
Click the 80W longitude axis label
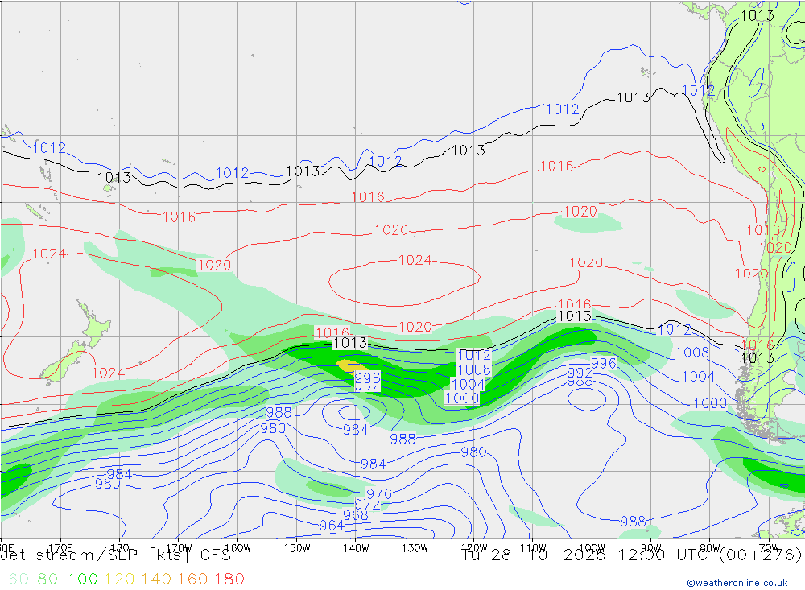[710, 548]
